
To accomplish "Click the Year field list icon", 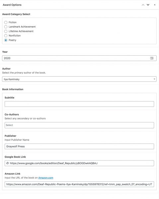I will pyautogui.click(x=152, y=58).
